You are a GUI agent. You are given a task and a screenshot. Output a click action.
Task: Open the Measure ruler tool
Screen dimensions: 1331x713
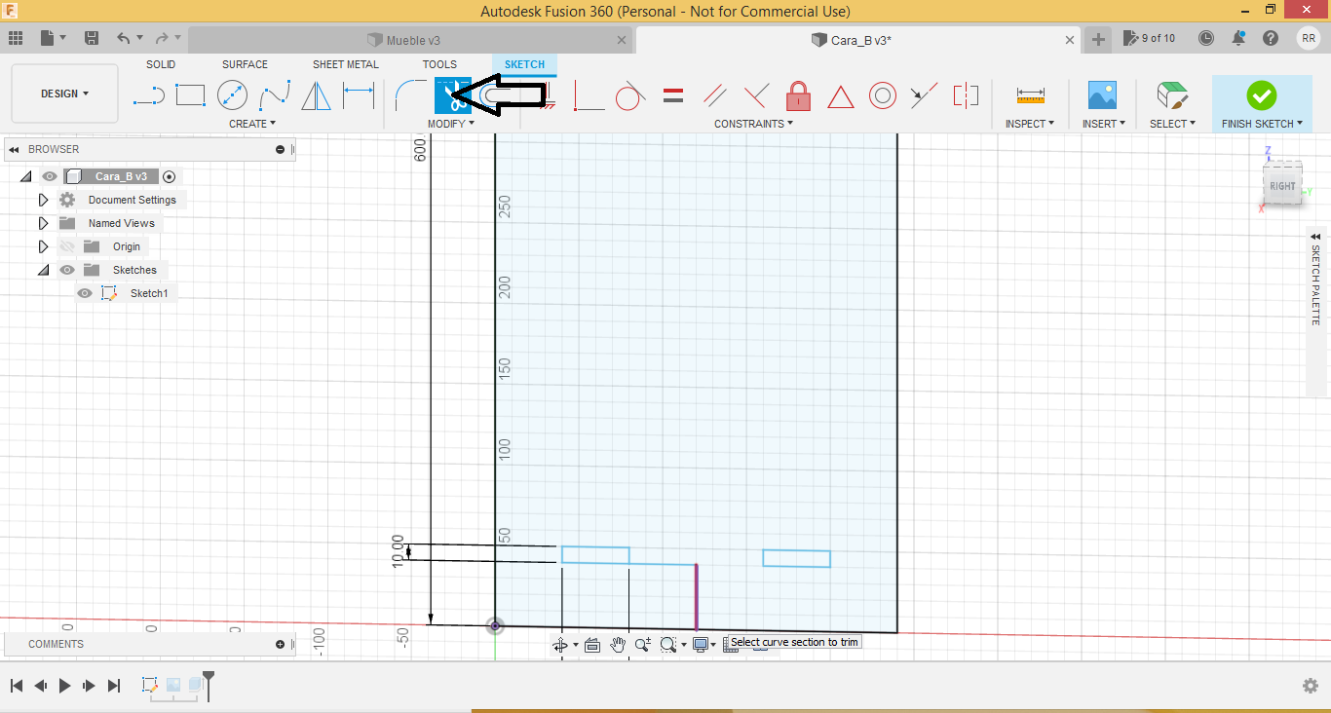[x=1030, y=95]
